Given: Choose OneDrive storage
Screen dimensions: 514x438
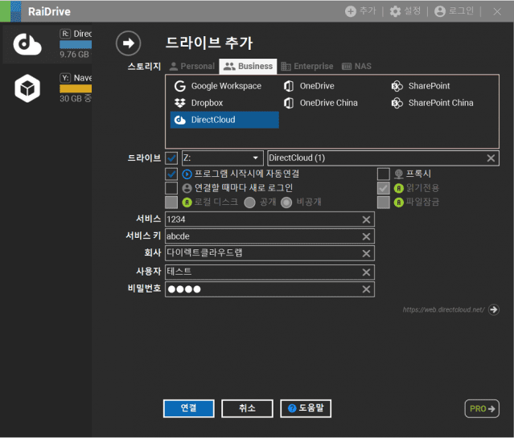Looking at the screenshot, I should click(309, 86).
